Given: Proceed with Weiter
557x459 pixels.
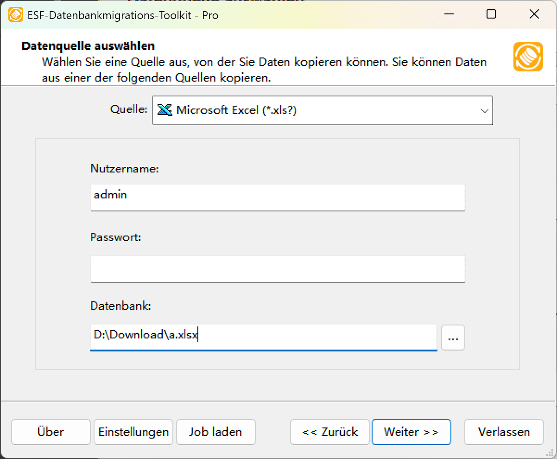Looking at the screenshot, I should (x=411, y=432).
